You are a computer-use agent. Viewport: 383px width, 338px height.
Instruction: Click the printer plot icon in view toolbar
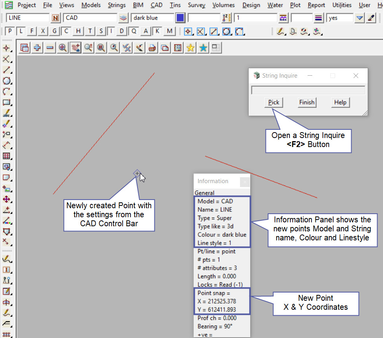(152, 47)
